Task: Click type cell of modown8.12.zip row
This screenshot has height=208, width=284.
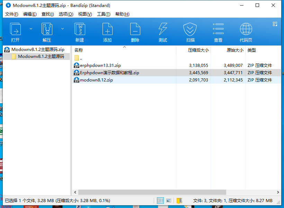Action: (260, 80)
